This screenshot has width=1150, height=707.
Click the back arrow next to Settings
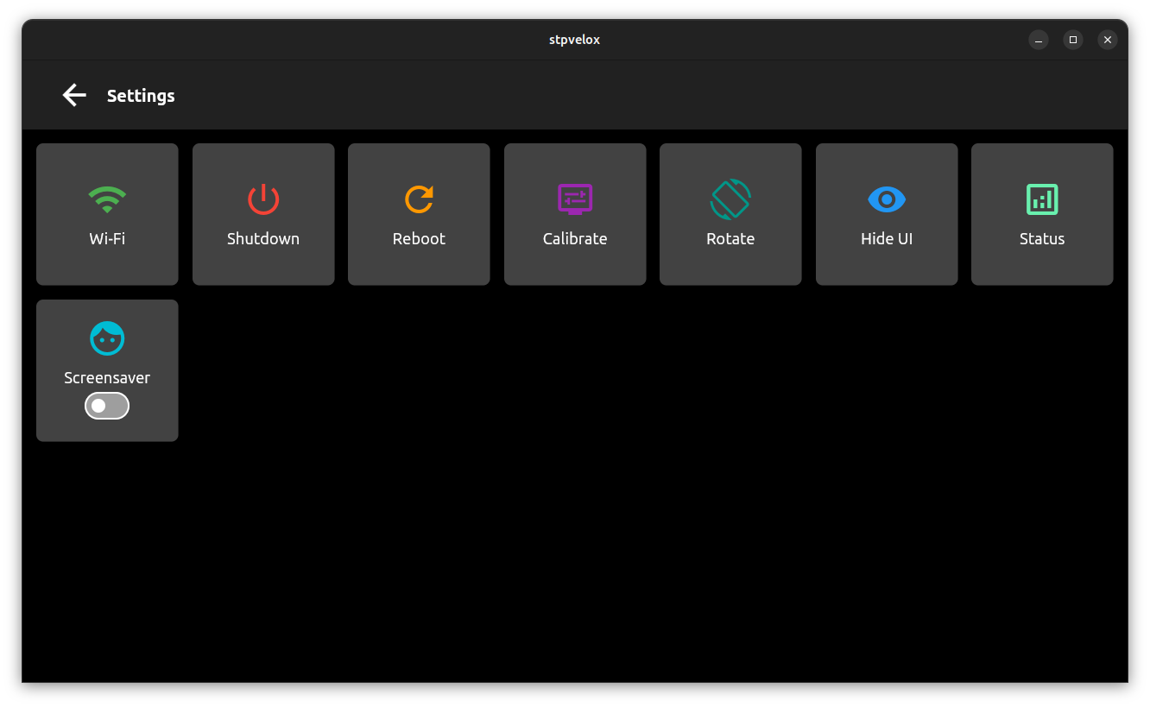[74, 95]
